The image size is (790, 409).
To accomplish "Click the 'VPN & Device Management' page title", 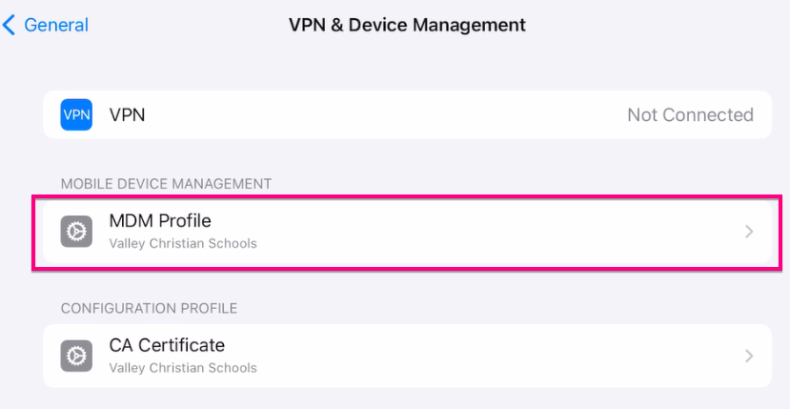I will pyautogui.click(x=407, y=25).
